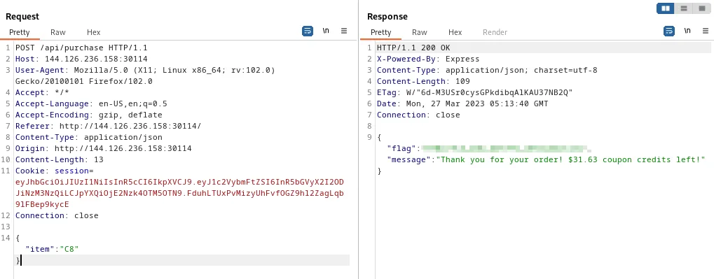
Task: Open the Request panel hamburger menu
Action: pyautogui.click(x=344, y=31)
